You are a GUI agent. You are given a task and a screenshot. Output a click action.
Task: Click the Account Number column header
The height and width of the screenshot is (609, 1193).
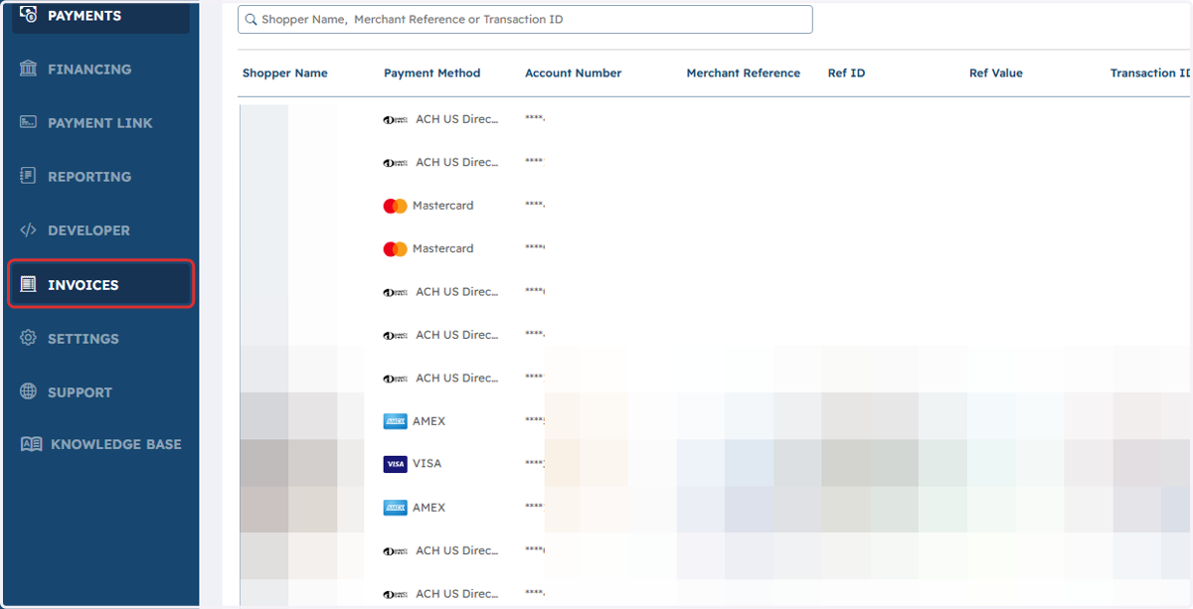tap(573, 73)
